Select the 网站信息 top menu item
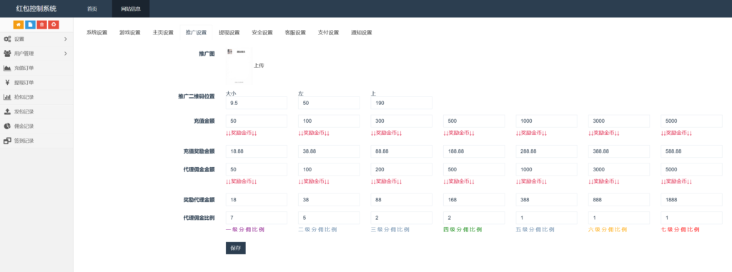 coord(131,9)
